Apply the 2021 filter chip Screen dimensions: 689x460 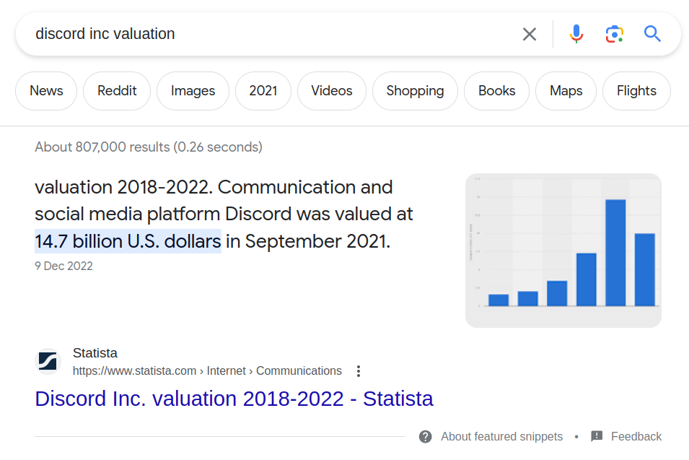pyautogui.click(x=263, y=91)
